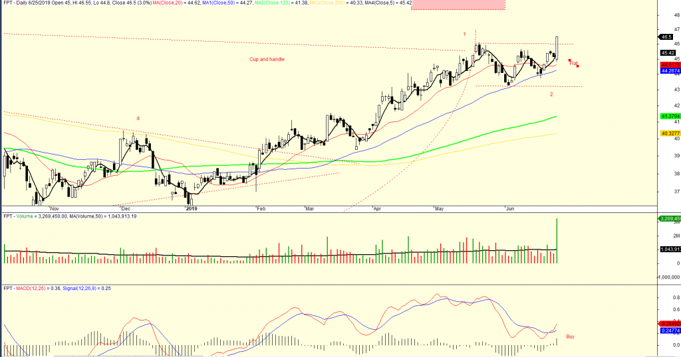Viewport: 681px width, 357px height.
Task: Select the blue 44.2674 MA value tag
Action: click(668, 70)
